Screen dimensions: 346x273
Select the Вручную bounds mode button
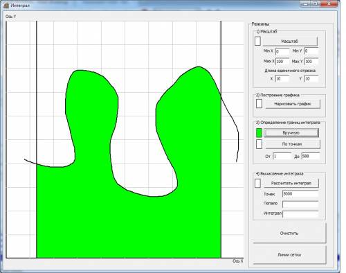(291, 133)
